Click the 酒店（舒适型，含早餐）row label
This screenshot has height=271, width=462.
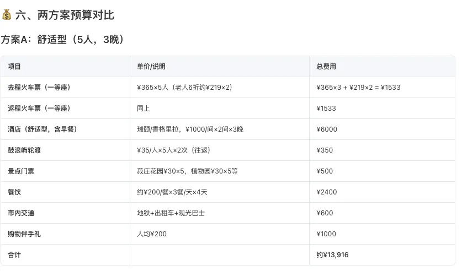pyautogui.click(x=43, y=129)
